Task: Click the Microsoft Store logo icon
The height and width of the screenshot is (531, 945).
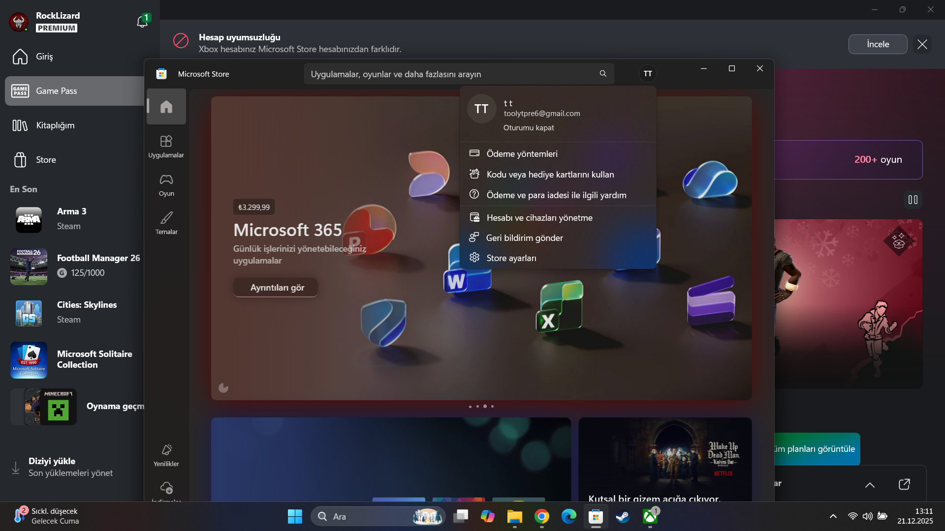Action: (161, 74)
